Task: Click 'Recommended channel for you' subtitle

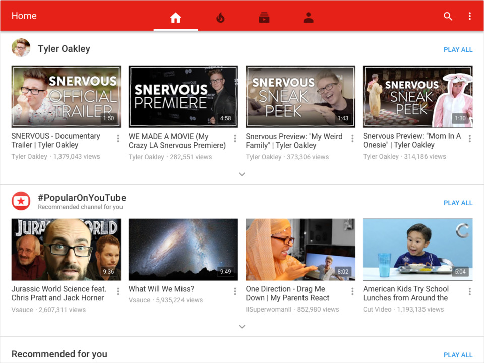Action: [80, 207]
